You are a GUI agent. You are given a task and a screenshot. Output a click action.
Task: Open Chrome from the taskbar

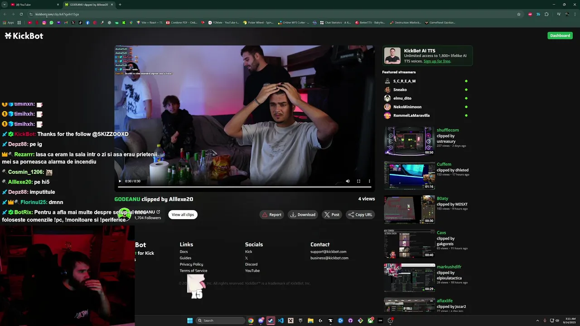tap(251, 321)
